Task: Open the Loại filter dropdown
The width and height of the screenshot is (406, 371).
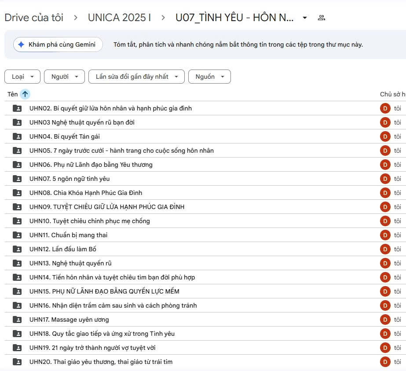Action: click(22, 77)
